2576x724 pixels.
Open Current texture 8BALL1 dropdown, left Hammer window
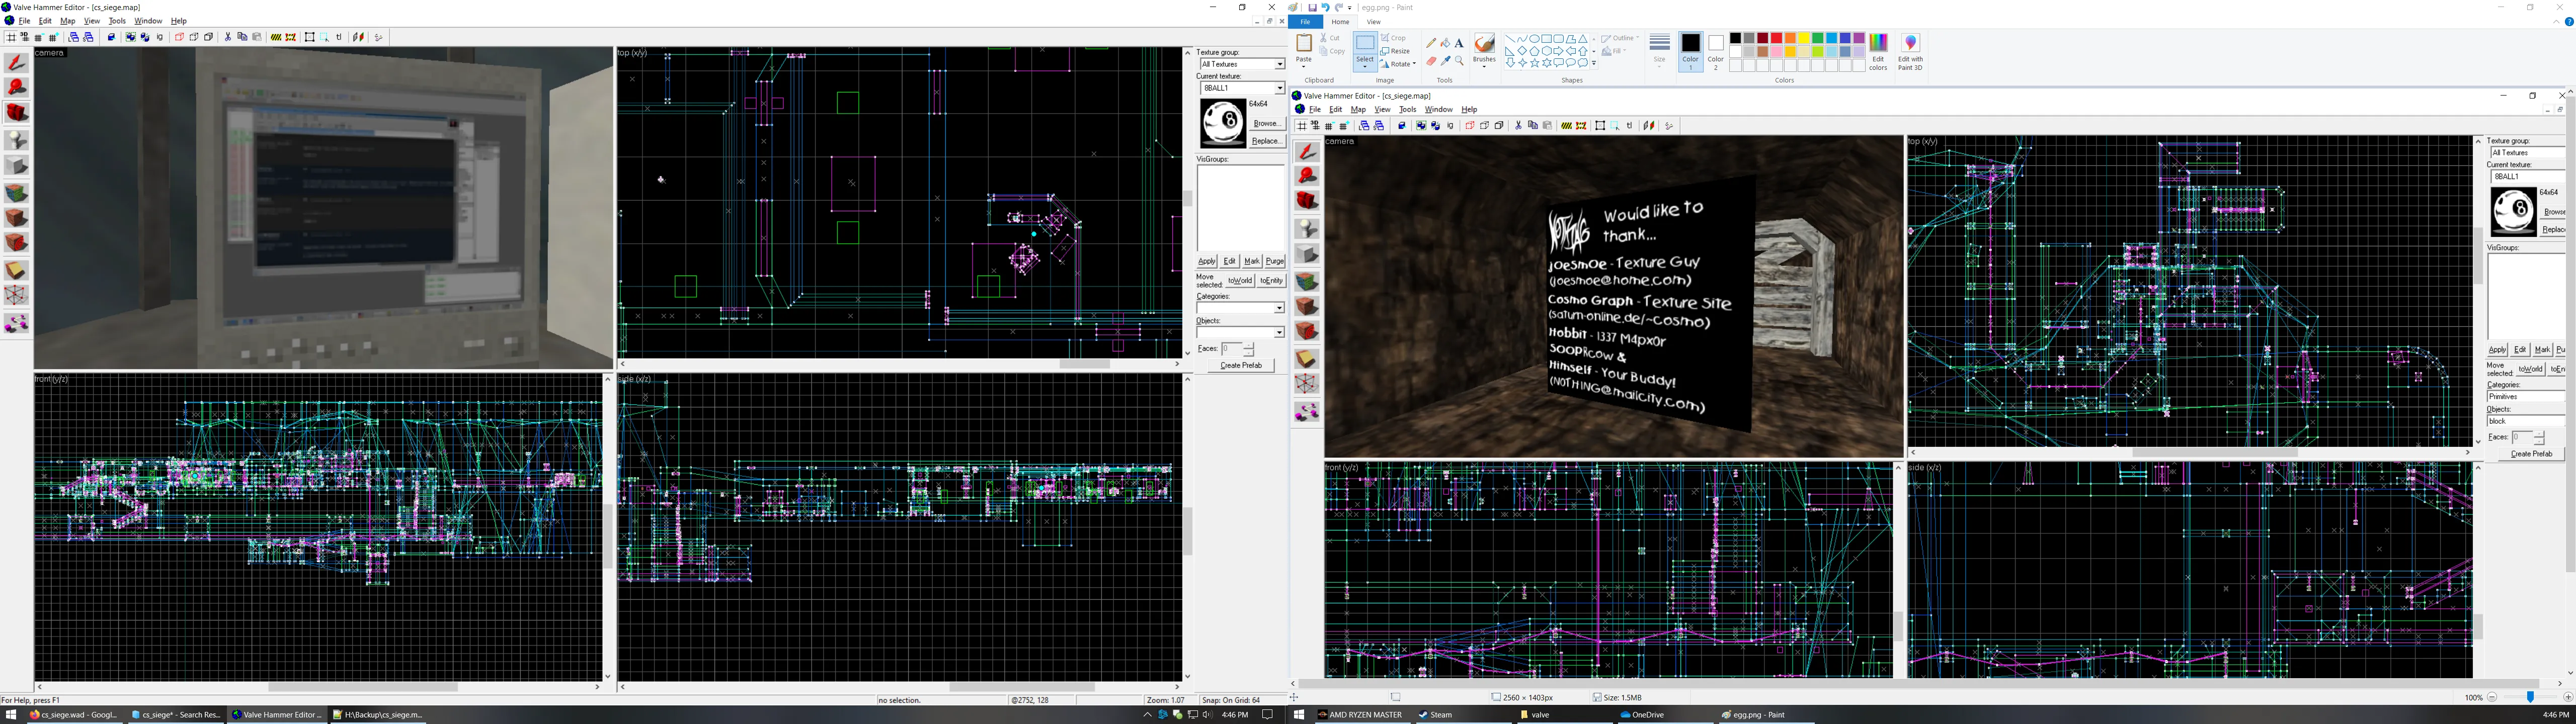point(1279,88)
